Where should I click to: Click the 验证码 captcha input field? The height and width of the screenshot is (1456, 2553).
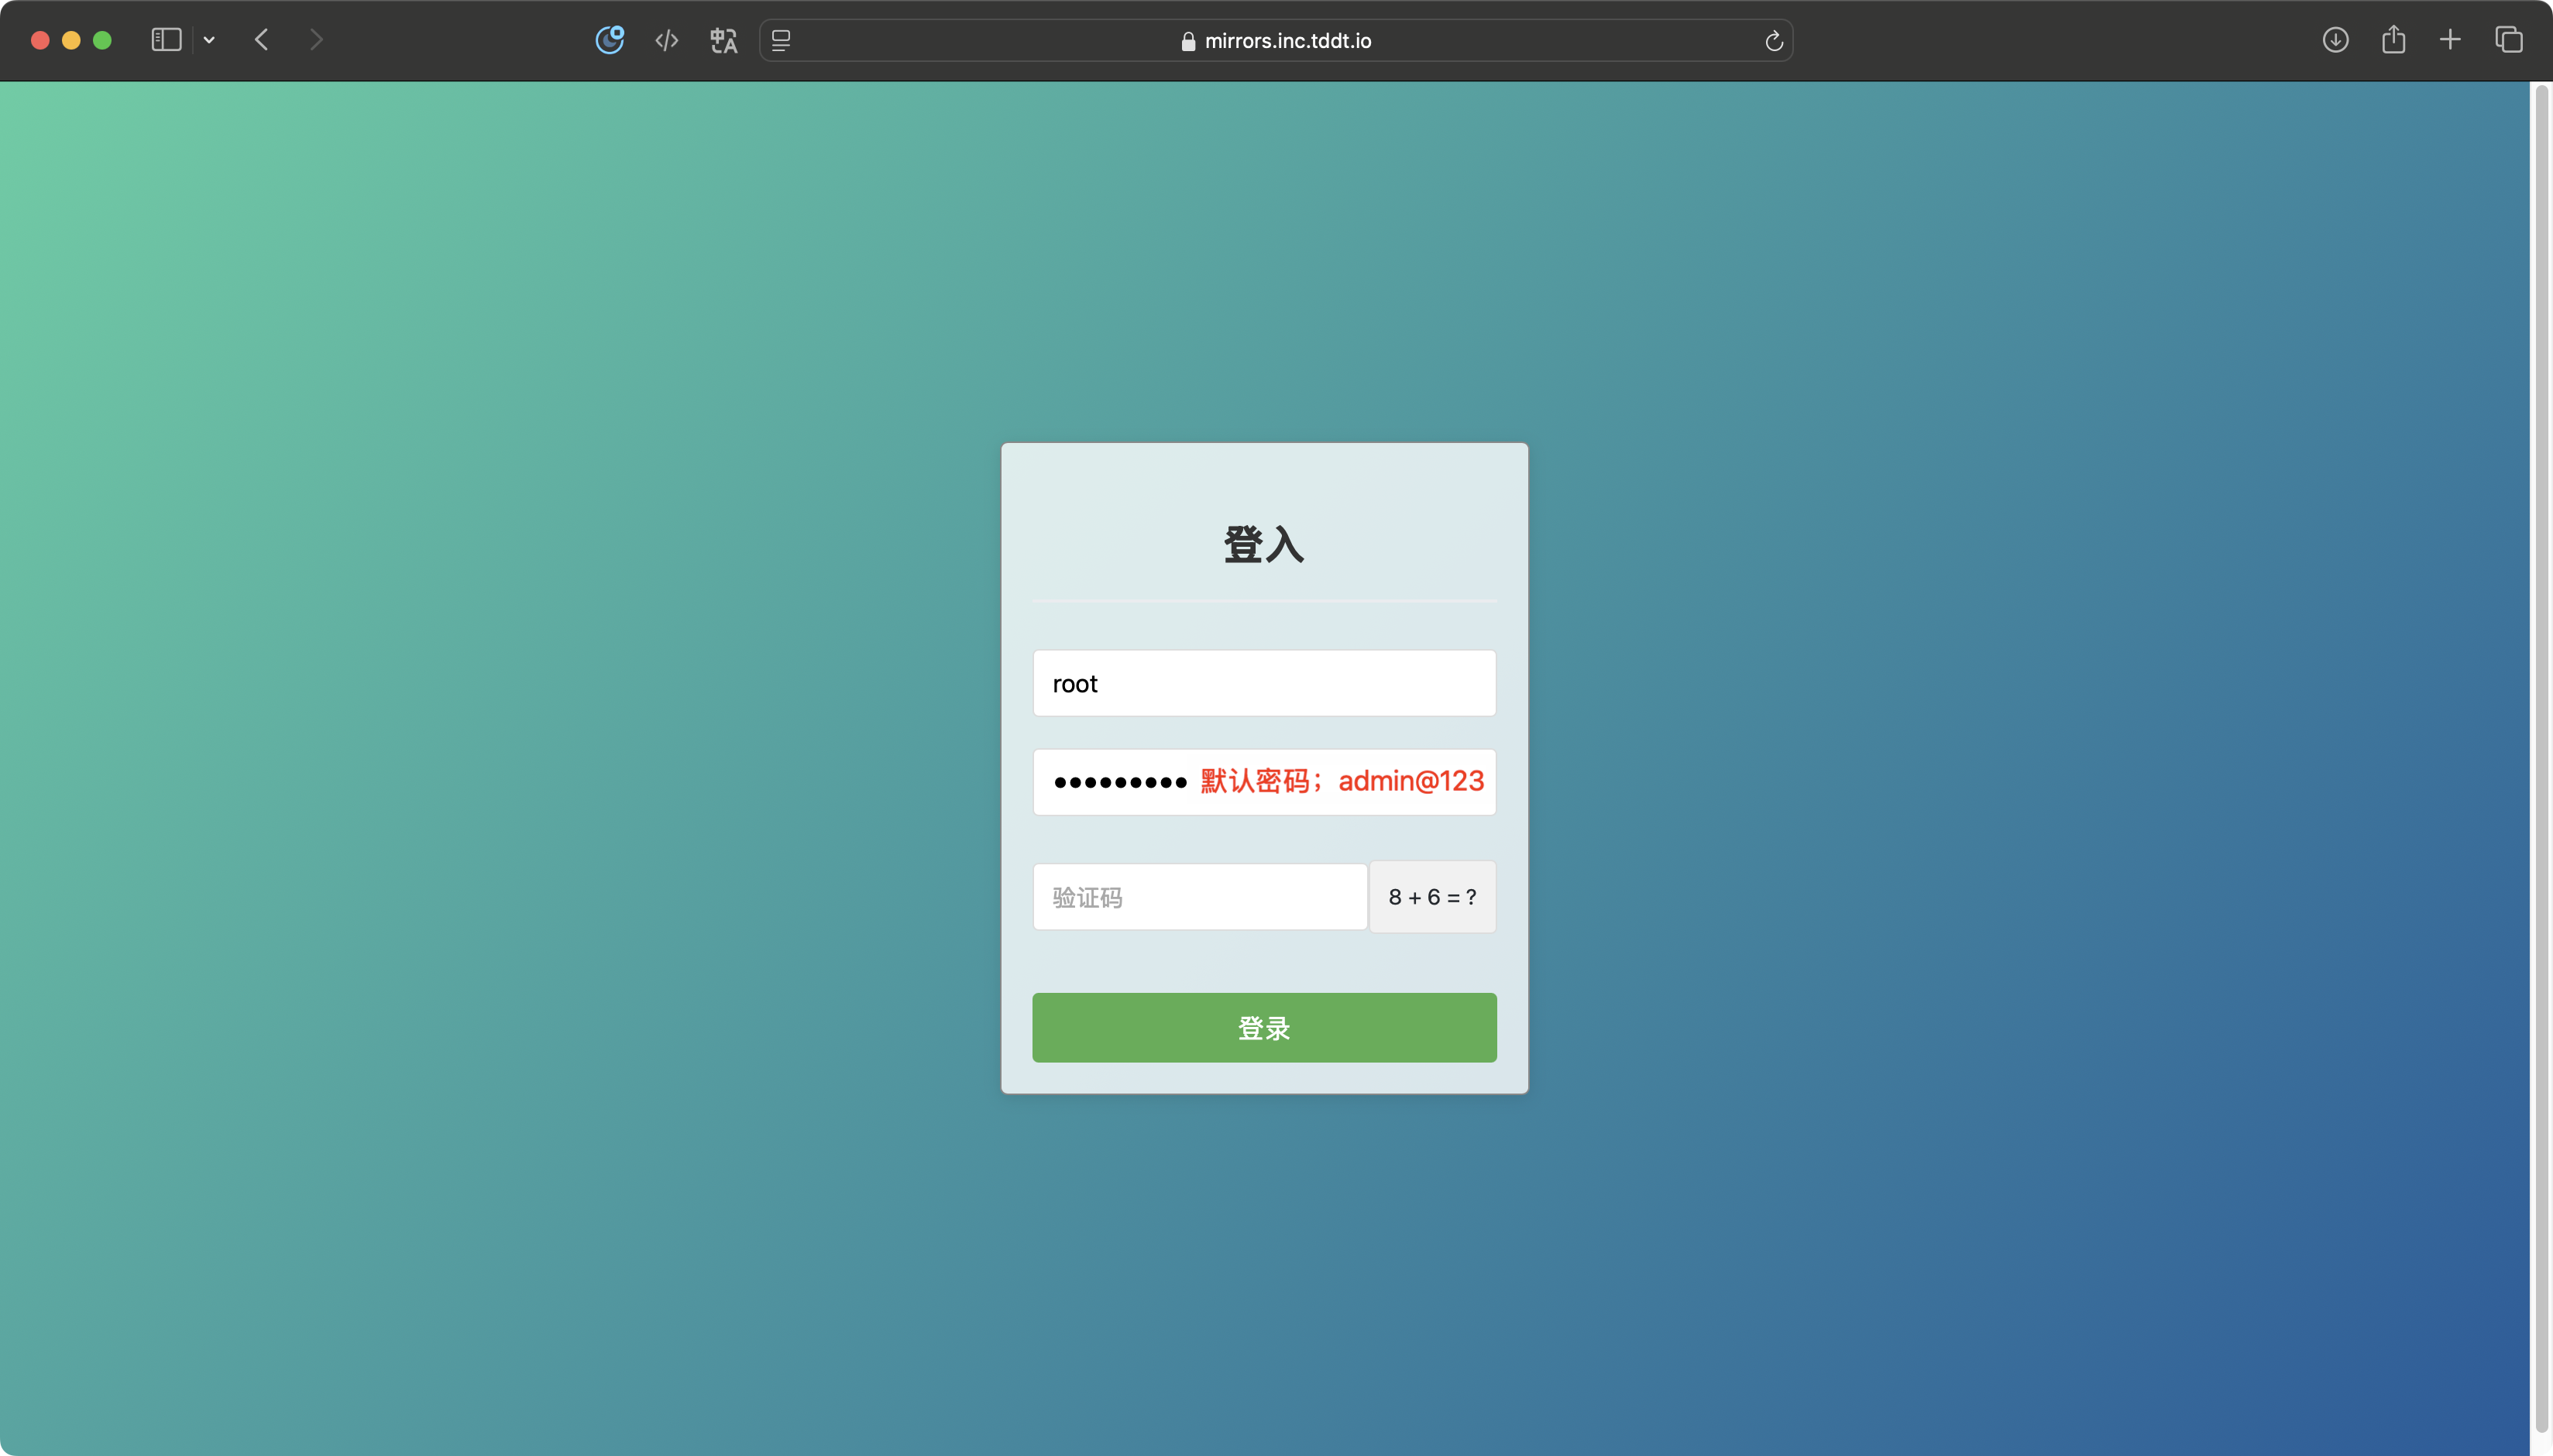pos(1200,897)
